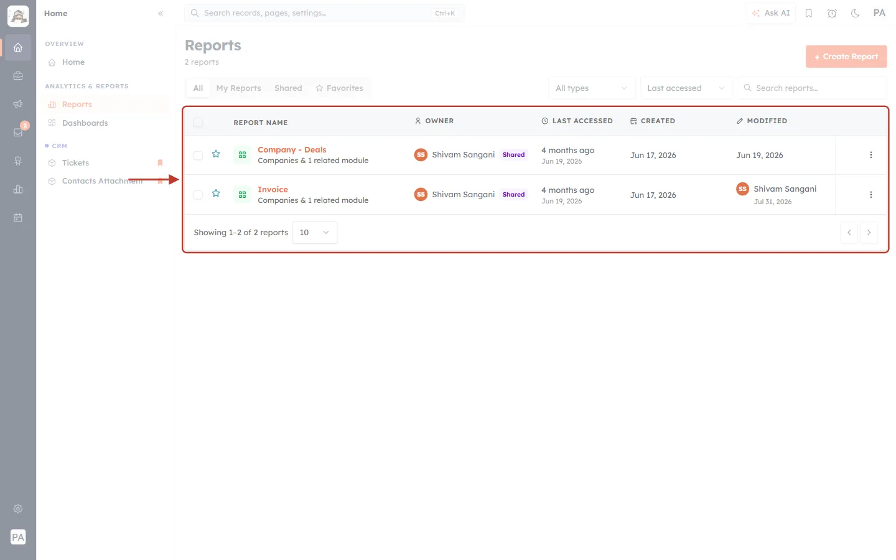Open the Invoice report link

[273, 190]
